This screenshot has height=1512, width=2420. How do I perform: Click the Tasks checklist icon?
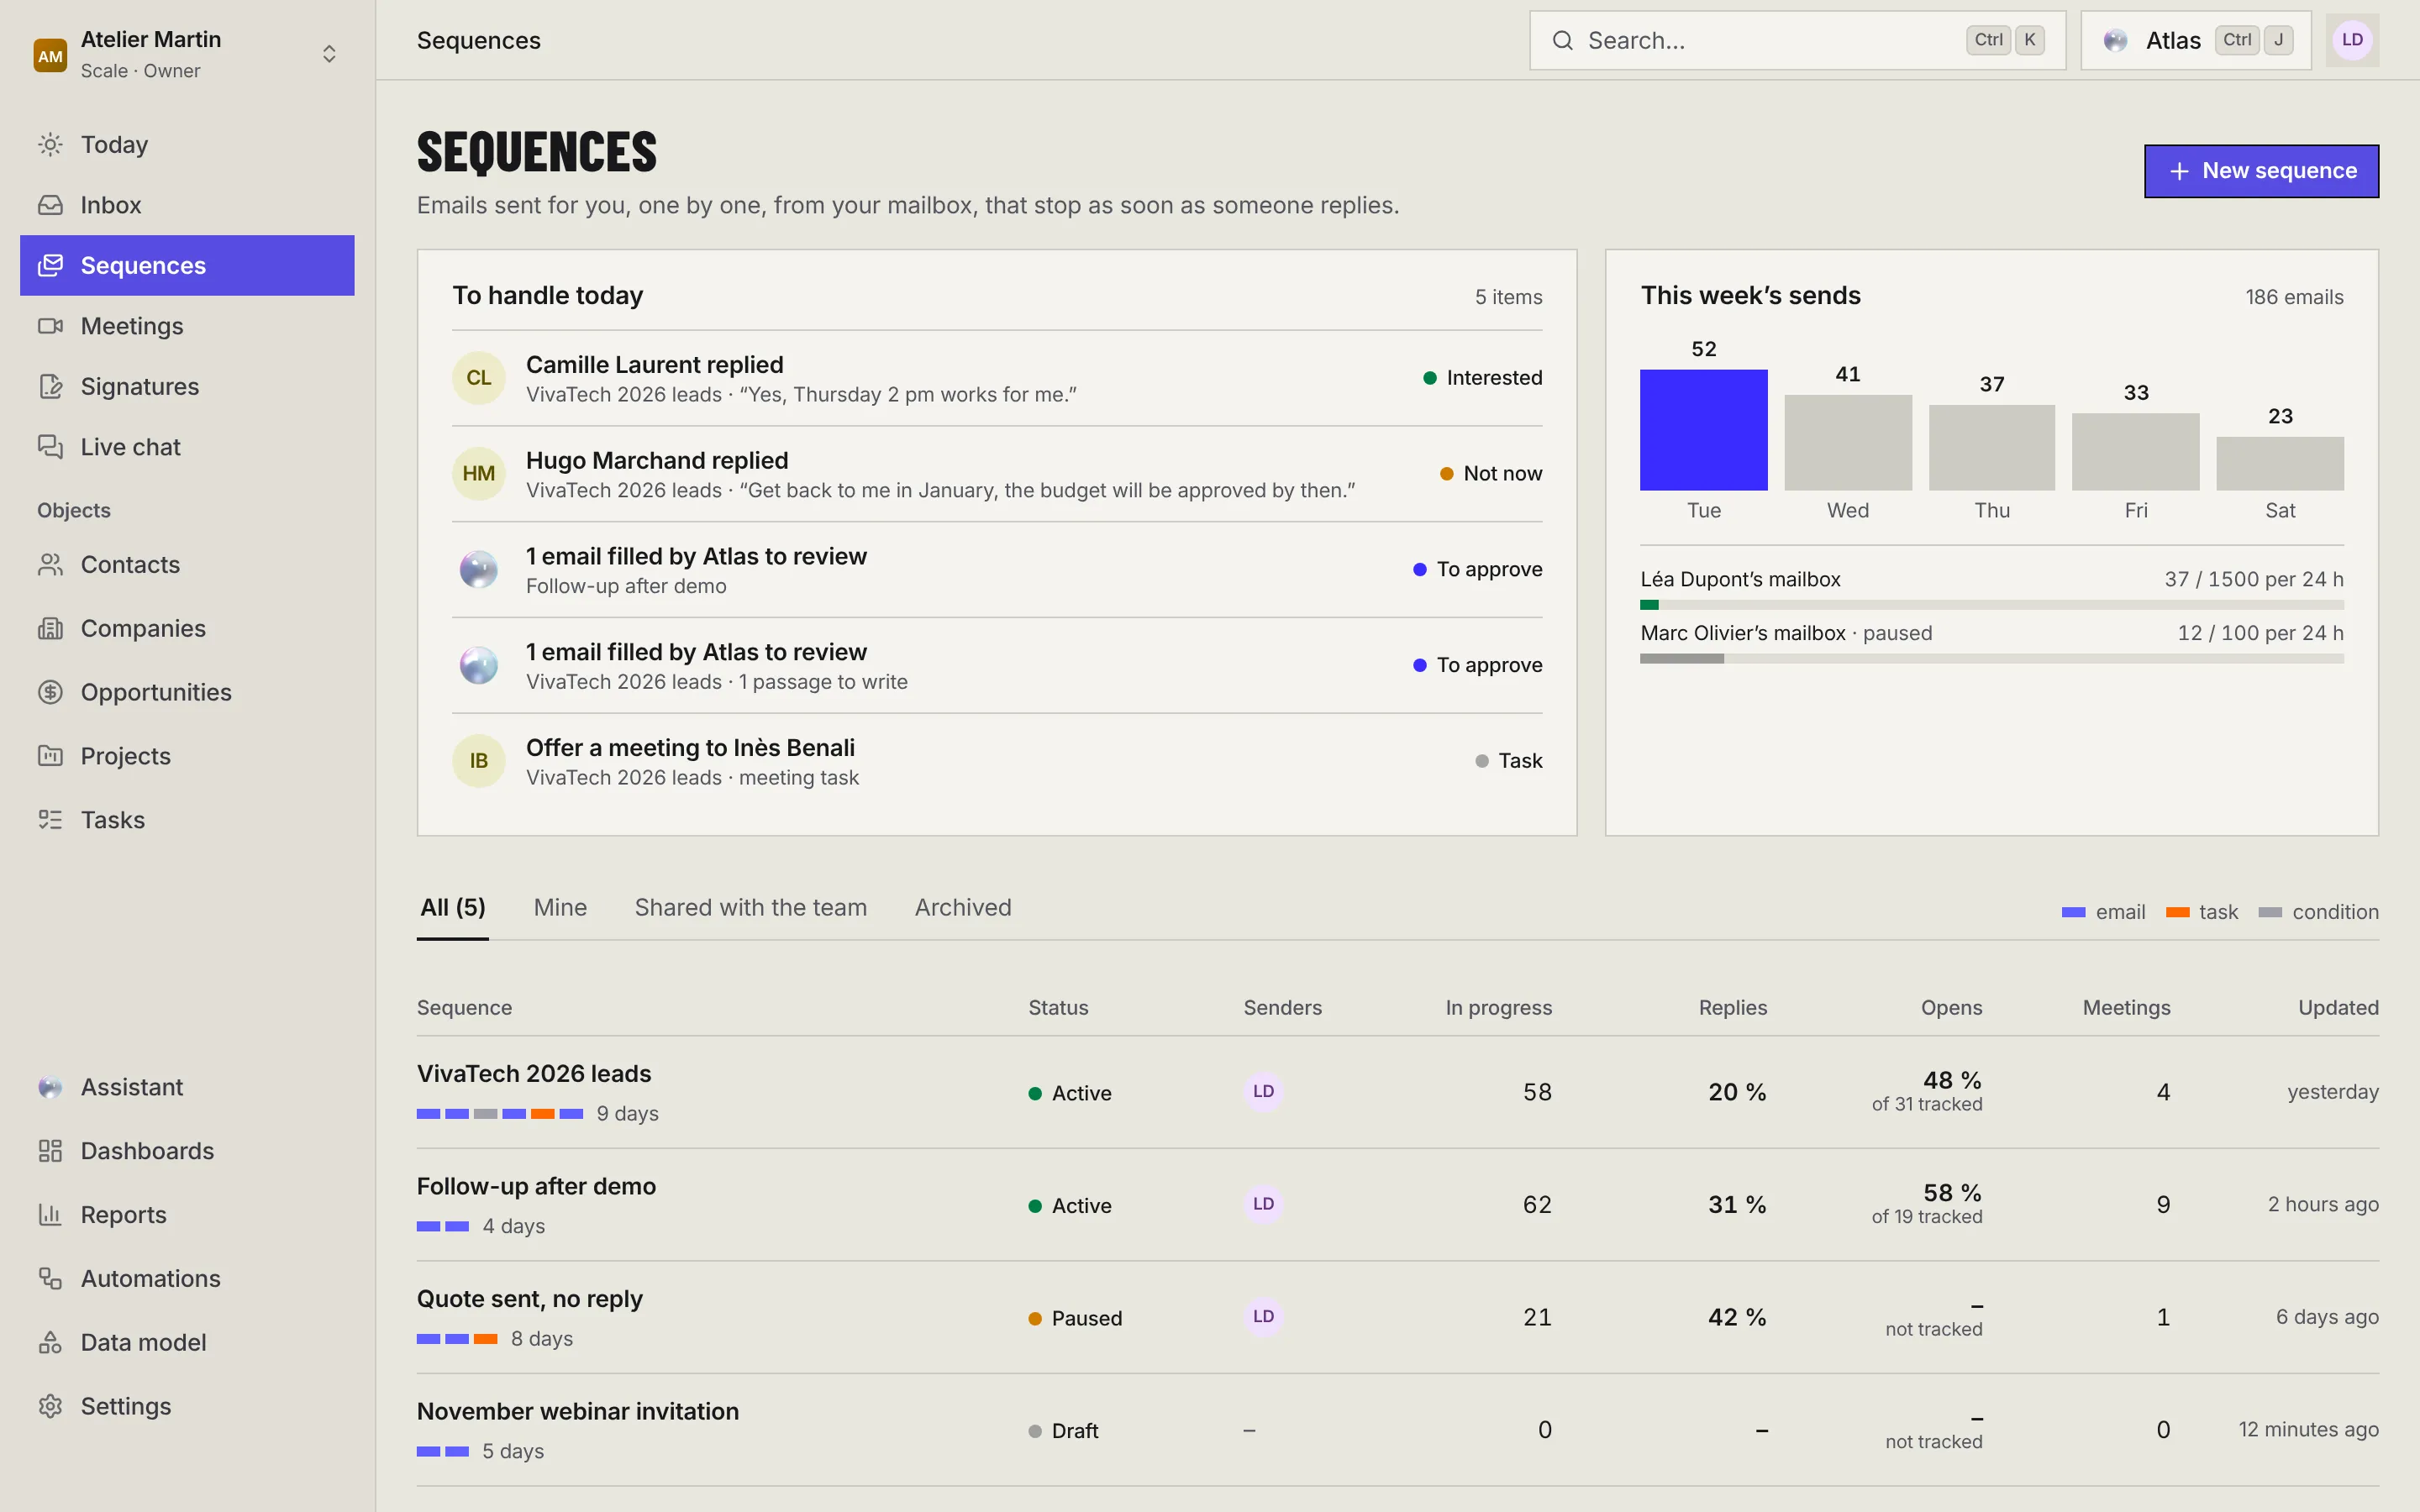tap(50, 820)
